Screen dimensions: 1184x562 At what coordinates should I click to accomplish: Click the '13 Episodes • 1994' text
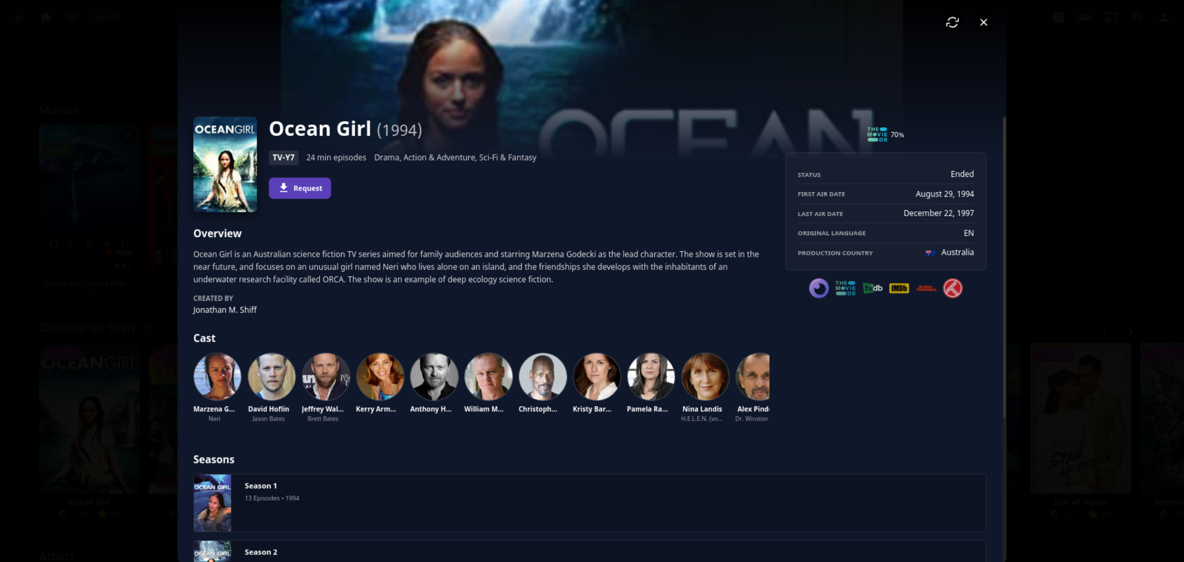point(272,498)
